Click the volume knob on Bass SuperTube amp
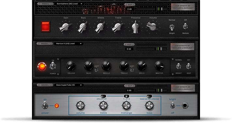This screenshot has height=123, width=232. click(81, 105)
